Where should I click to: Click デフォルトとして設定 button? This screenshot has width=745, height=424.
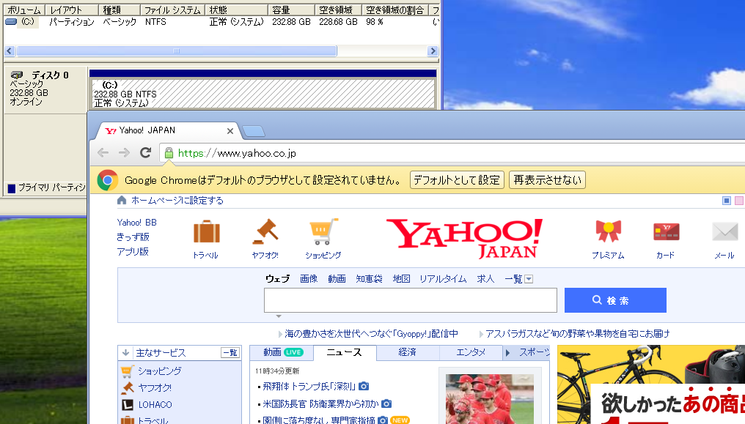point(457,180)
